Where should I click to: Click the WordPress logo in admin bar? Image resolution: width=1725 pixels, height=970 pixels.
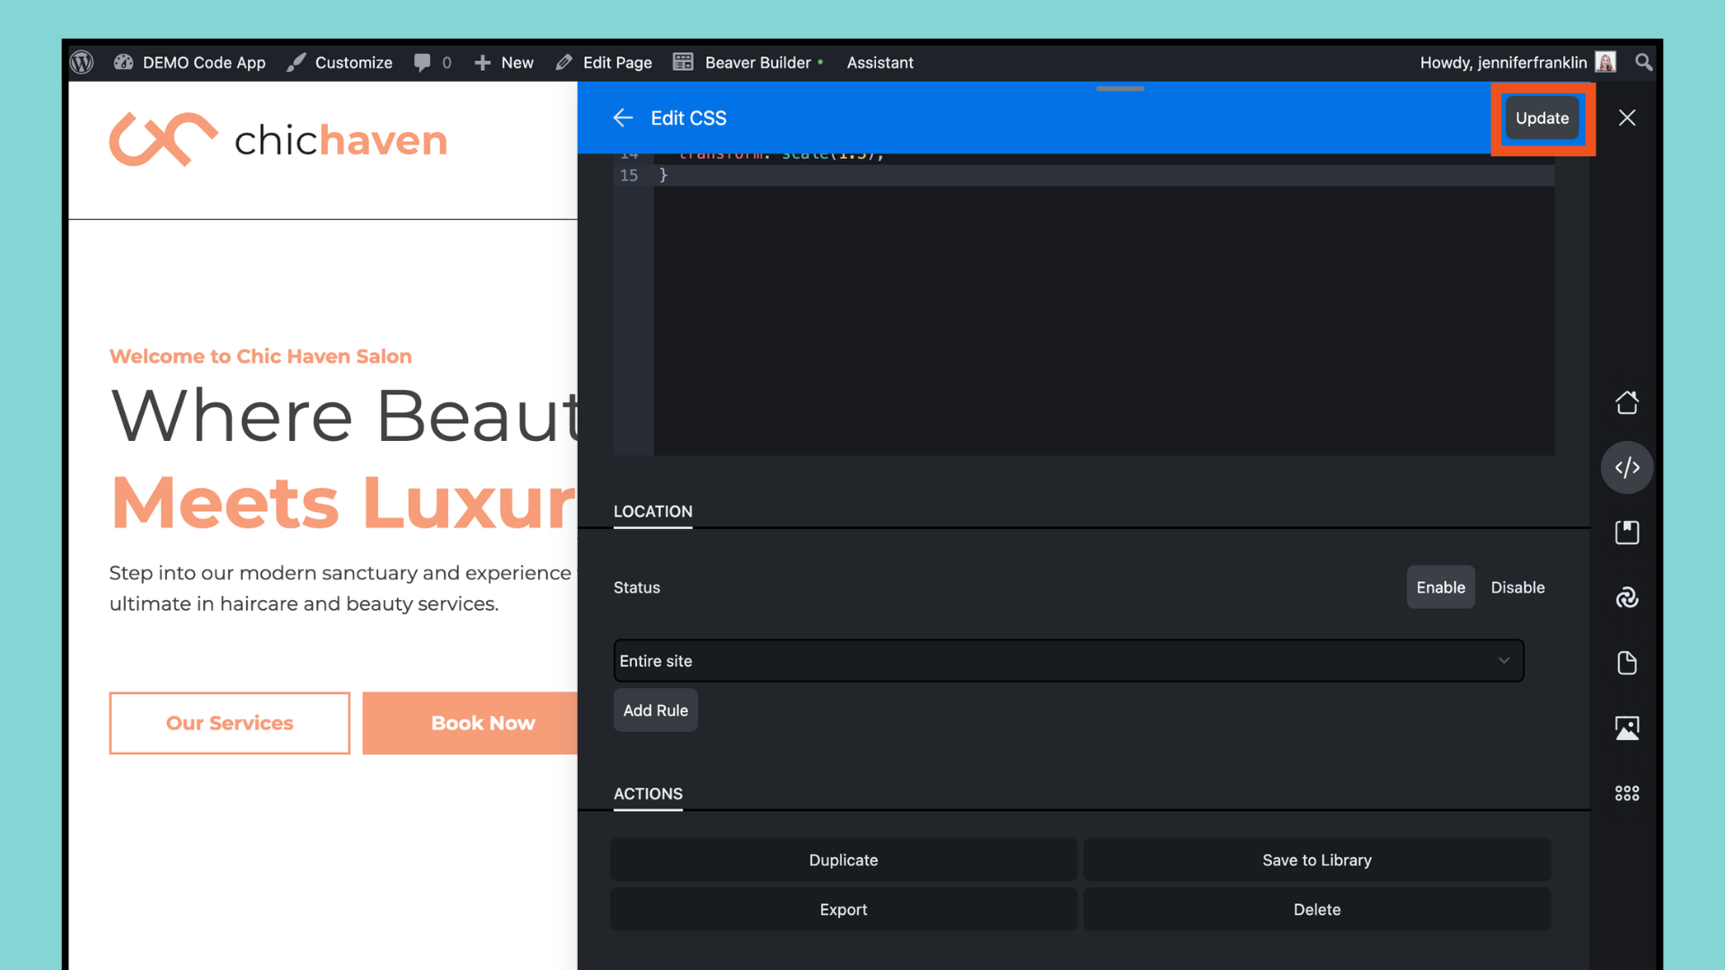pyautogui.click(x=82, y=62)
